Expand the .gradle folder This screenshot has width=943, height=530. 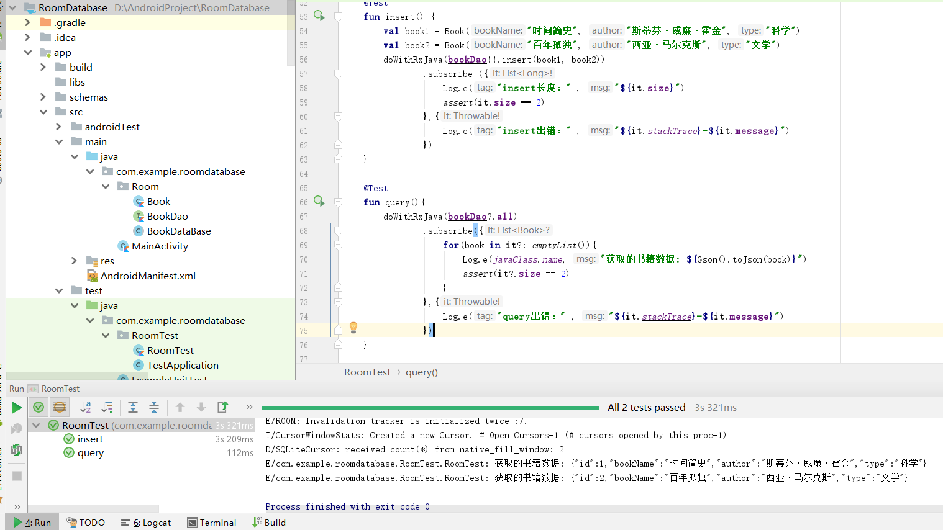[x=27, y=22]
